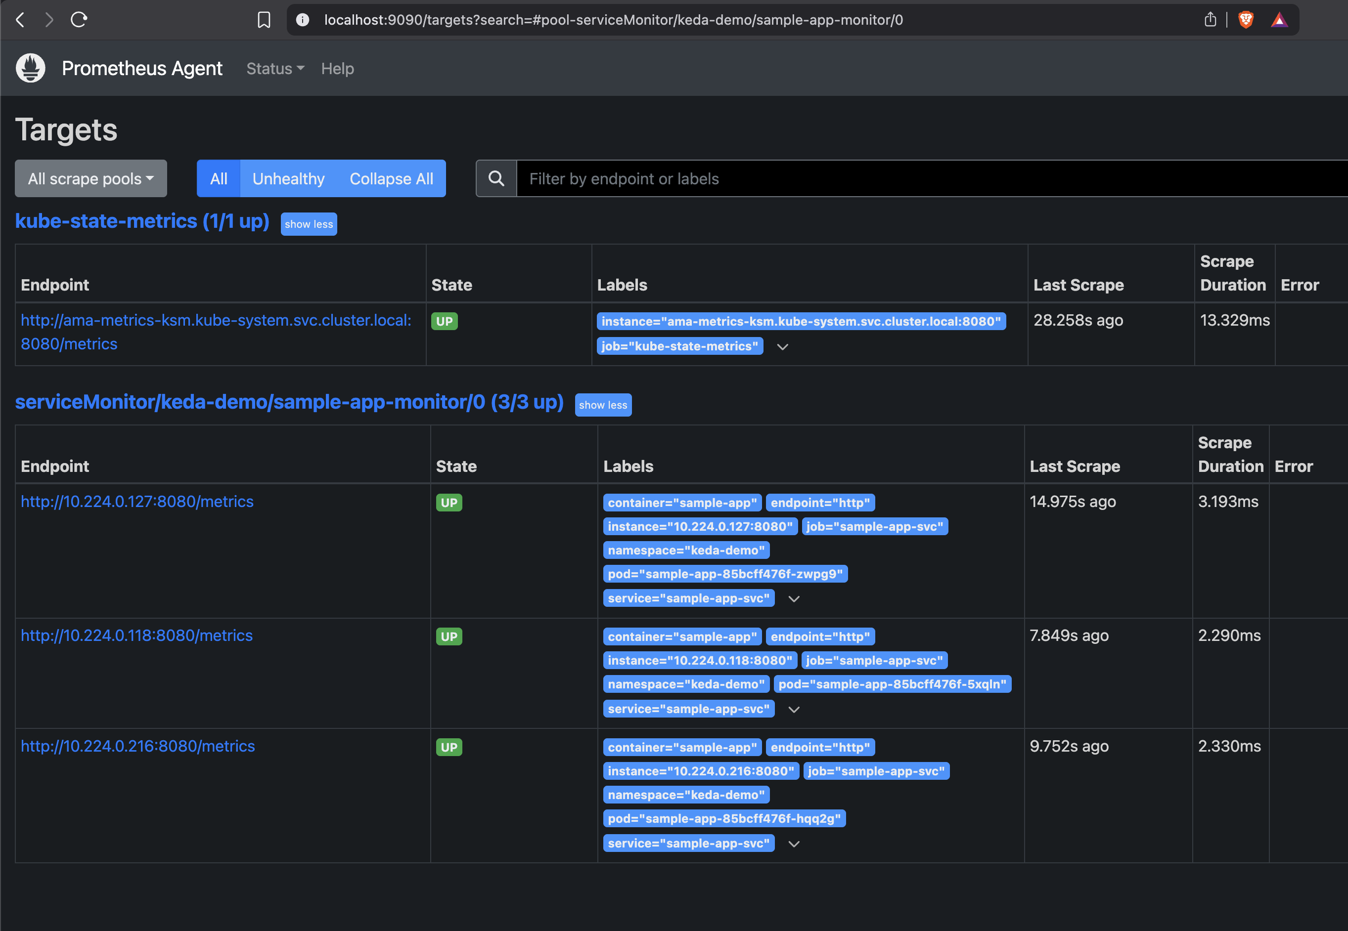Click label pod="sample-app-85bcff476f-5xqln"
Image resolution: width=1348 pixels, height=931 pixels.
(892, 684)
